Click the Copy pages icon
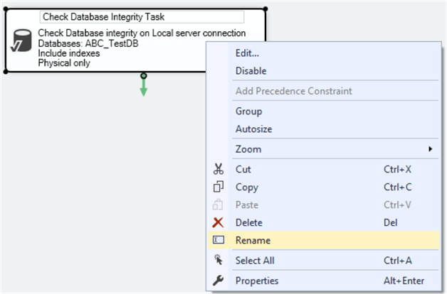447x294 pixels. click(219, 187)
